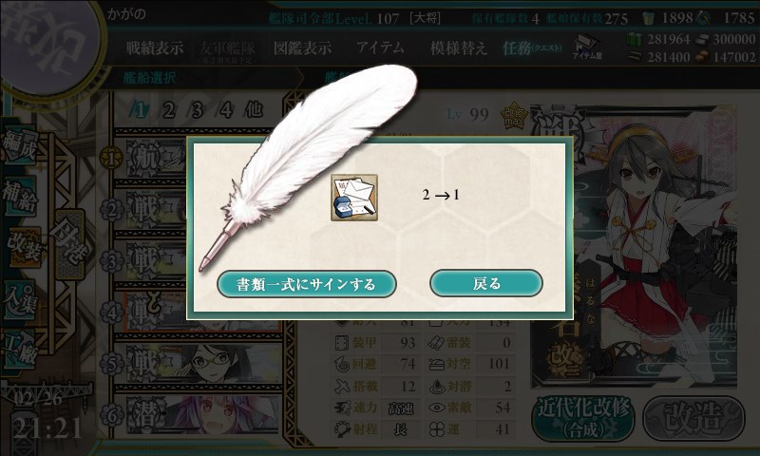Select fleet tab 4
The image size is (760, 456).
click(x=225, y=110)
